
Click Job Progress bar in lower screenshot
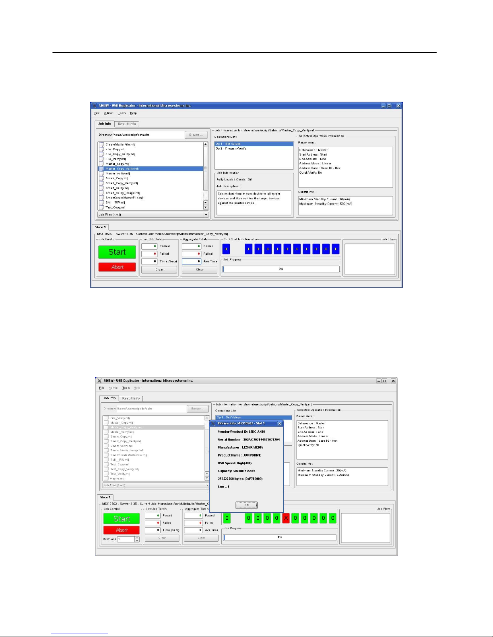pyautogui.click(x=280, y=537)
